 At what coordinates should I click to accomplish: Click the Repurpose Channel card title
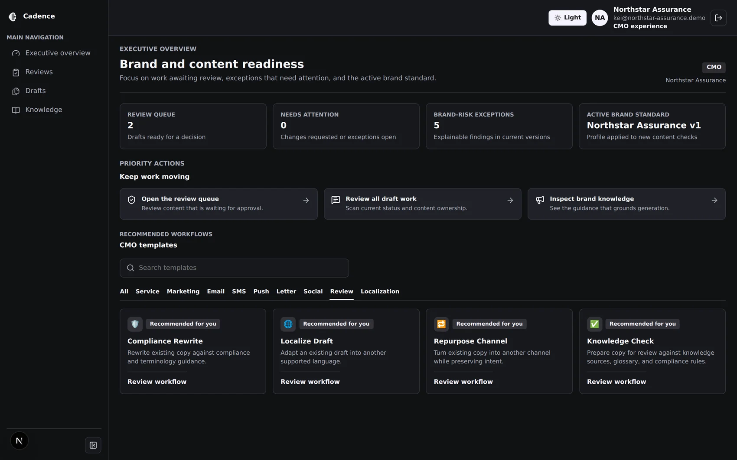[470, 341]
